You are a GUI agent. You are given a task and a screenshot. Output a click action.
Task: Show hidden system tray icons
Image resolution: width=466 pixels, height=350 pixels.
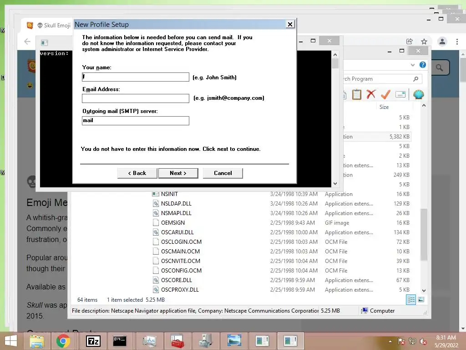point(390,341)
